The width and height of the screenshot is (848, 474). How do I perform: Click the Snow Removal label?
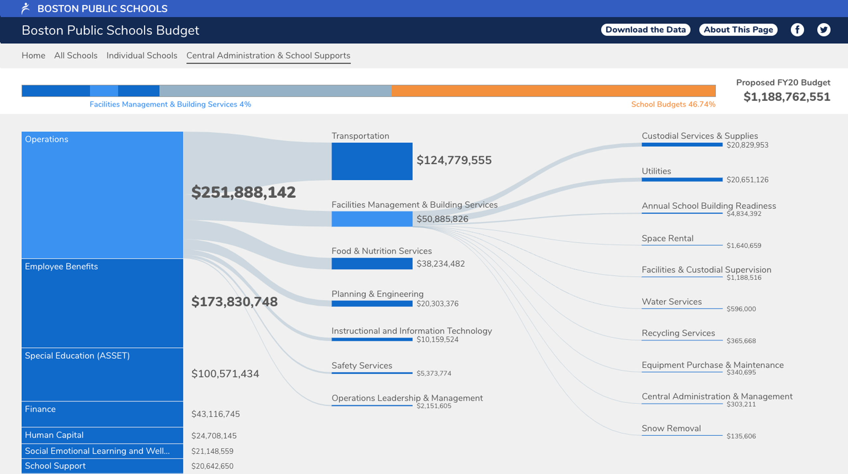pos(671,428)
